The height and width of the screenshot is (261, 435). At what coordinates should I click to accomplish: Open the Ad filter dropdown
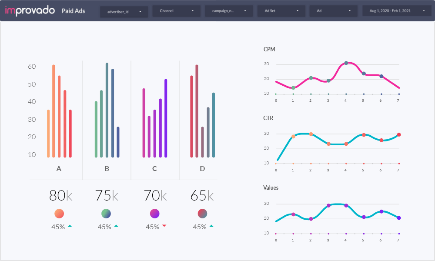pos(333,11)
